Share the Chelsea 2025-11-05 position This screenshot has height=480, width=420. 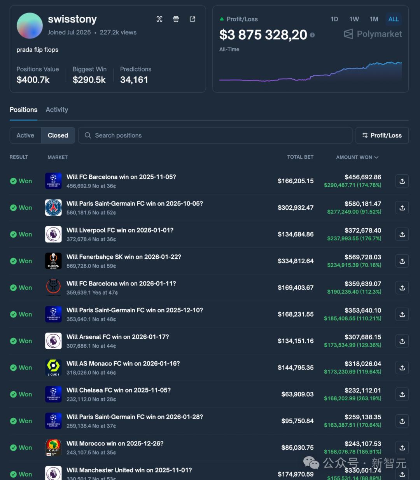[x=402, y=394]
